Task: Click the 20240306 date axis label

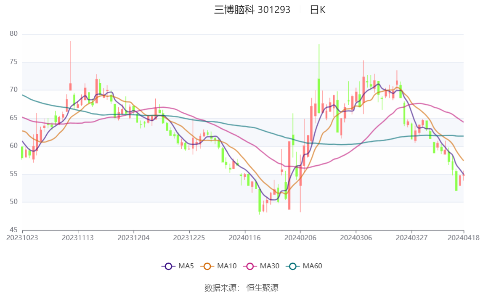Action: [356, 238]
